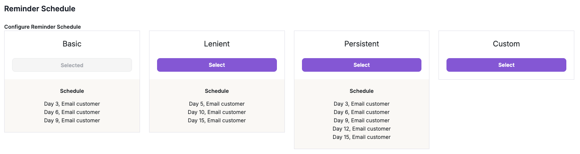Click Day 15 entry in Lenient card
The height and width of the screenshot is (154, 580).
pos(217,120)
